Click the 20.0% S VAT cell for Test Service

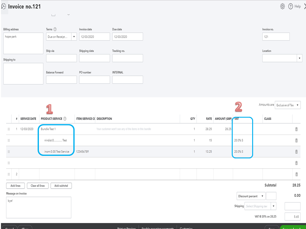tap(248, 151)
